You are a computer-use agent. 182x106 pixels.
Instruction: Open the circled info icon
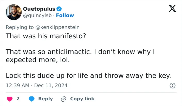(172, 86)
